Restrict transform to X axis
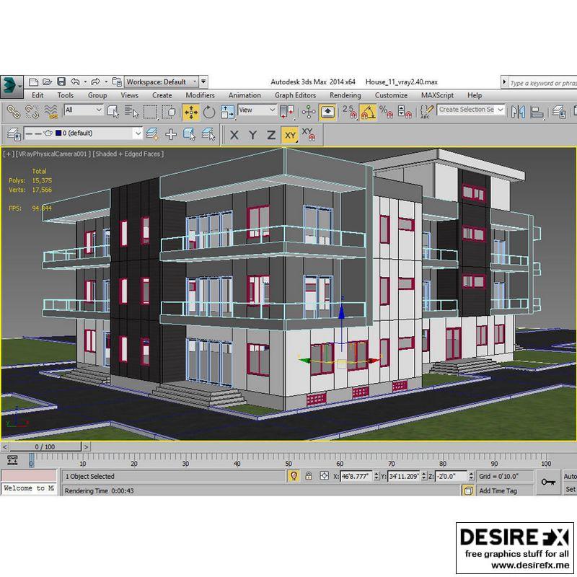Screen dimensions: 577x577 pos(234,135)
